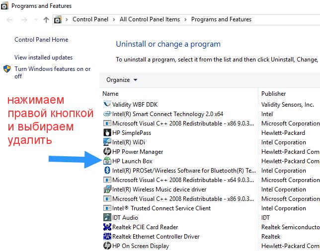Go back with the Back arrow
The width and height of the screenshot is (320, 251).
pyautogui.click(x=9, y=20)
